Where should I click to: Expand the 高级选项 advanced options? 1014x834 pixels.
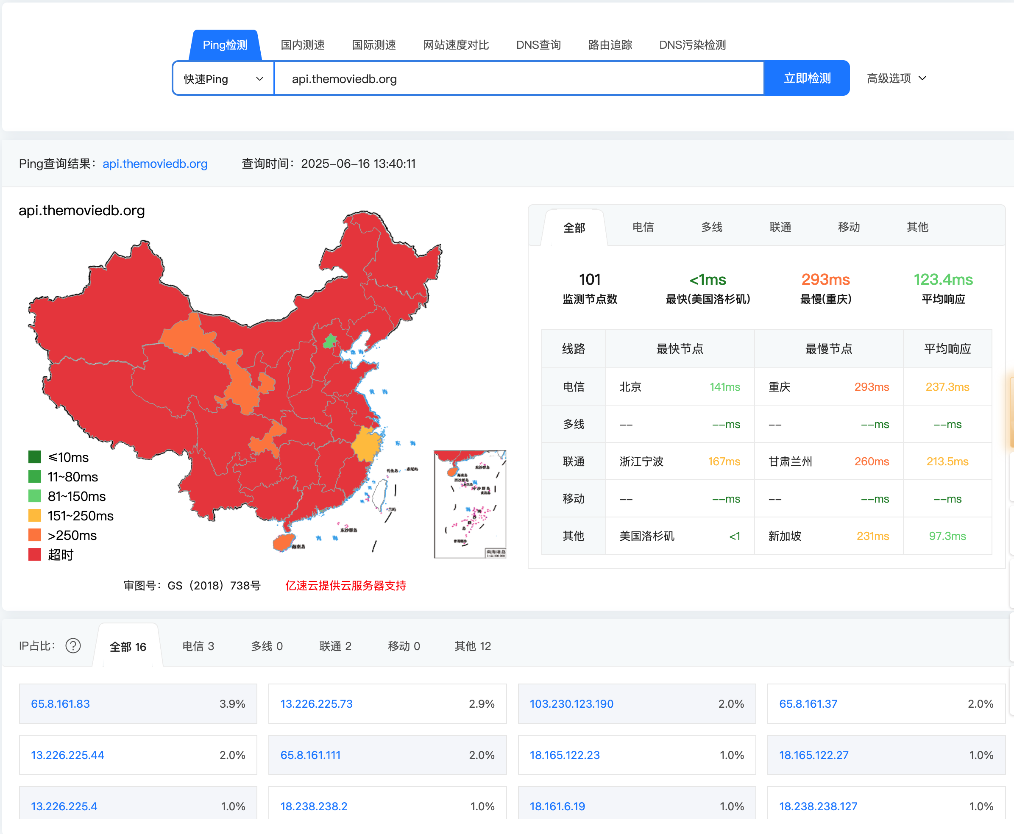(x=896, y=78)
